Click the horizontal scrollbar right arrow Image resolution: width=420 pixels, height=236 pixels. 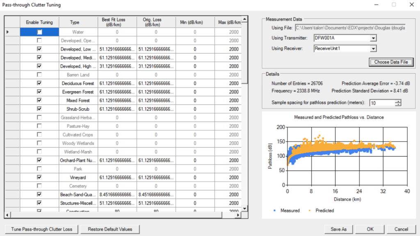[239, 215]
